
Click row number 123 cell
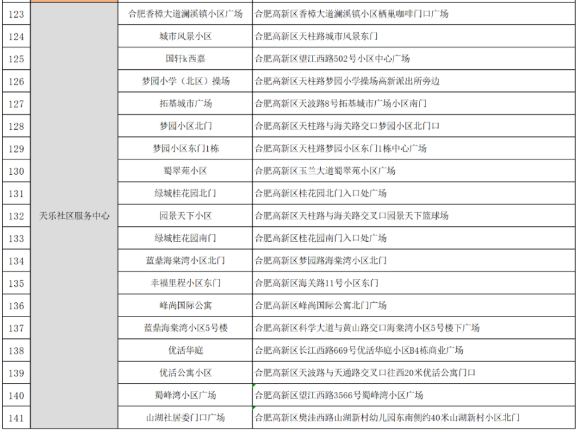click(x=17, y=14)
